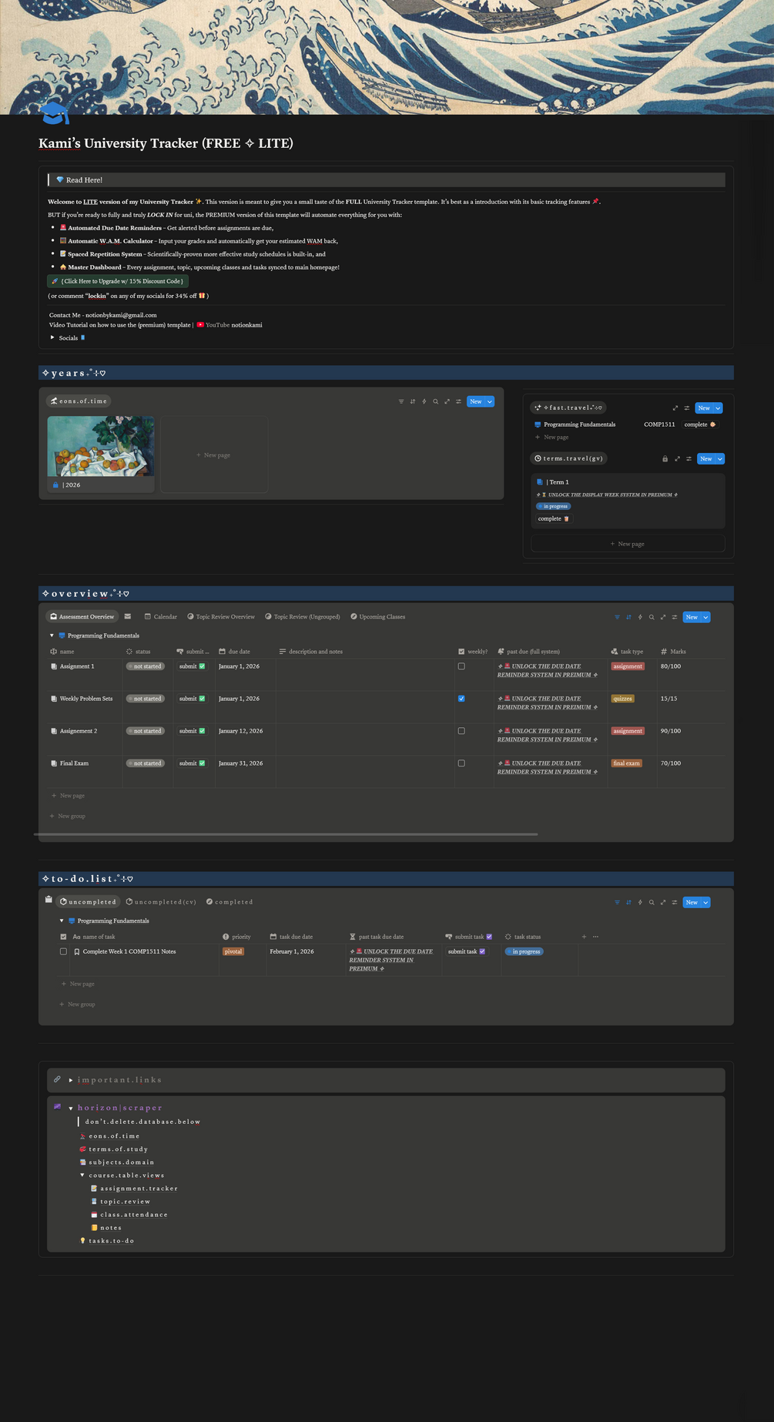
Task: Uncheck weekly checkbox for Weekly Problem Sets
Action: [461, 699]
